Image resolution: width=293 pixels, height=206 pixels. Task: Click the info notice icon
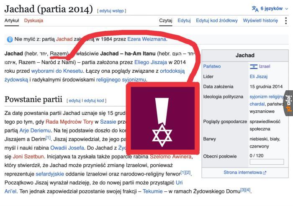(10, 39)
